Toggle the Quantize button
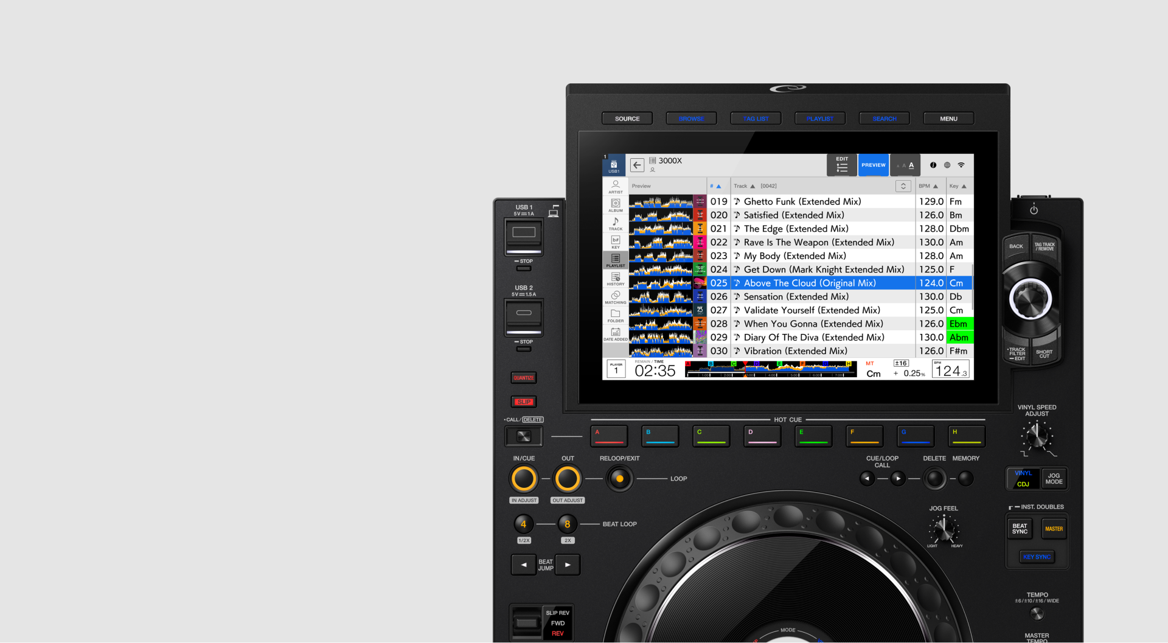 pyautogui.click(x=524, y=378)
